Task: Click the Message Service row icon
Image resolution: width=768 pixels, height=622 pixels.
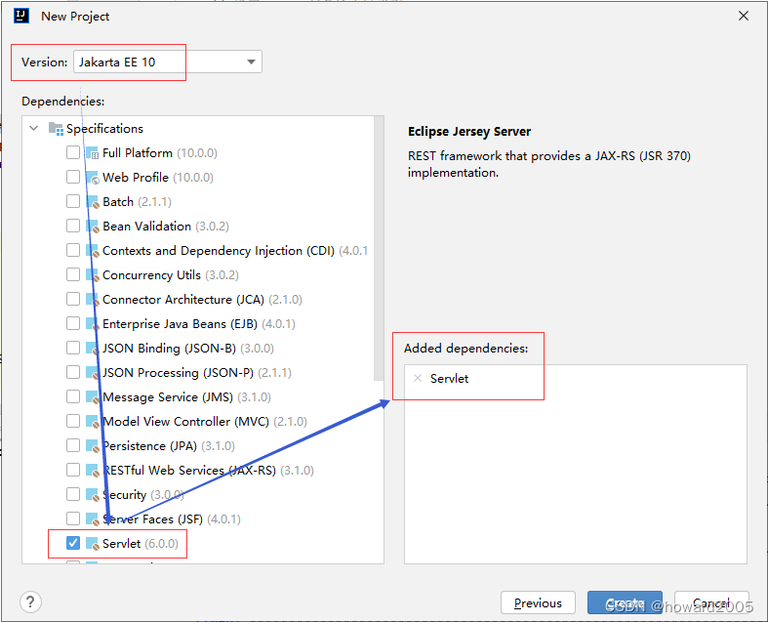Action: click(93, 397)
